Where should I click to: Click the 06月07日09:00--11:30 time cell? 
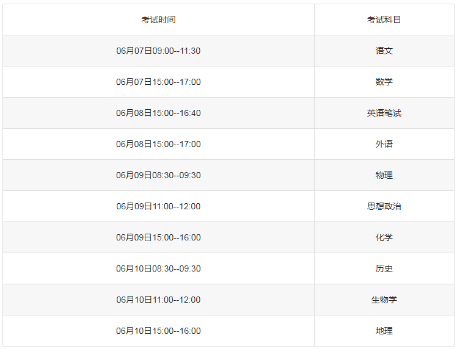pyautogui.click(x=158, y=51)
